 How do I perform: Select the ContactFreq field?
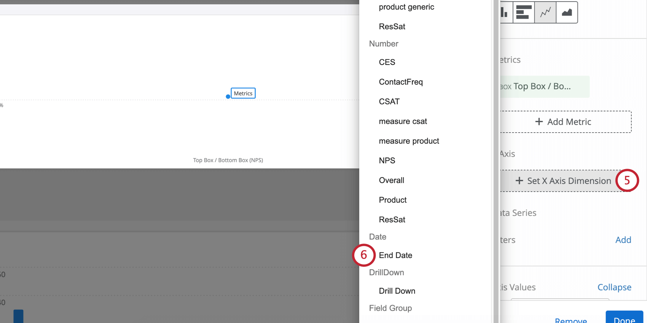pyautogui.click(x=401, y=82)
